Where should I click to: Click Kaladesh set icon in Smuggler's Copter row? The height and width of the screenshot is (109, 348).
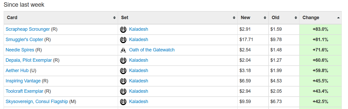pos(123,40)
